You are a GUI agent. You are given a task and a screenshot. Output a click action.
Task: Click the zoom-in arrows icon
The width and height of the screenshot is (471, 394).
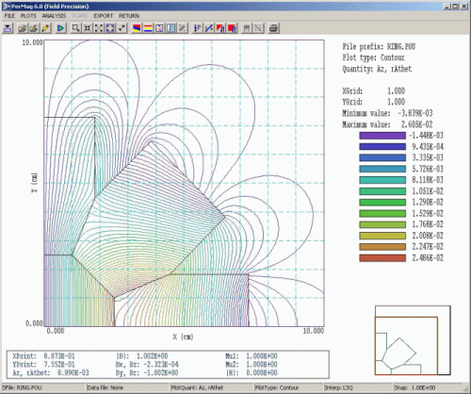click(88, 28)
